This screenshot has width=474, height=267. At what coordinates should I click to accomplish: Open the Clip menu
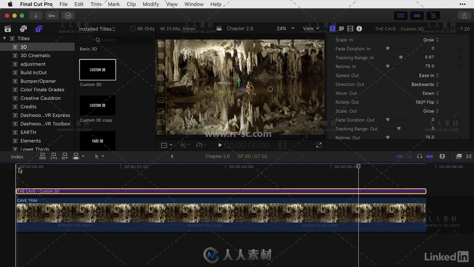click(x=131, y=4)
